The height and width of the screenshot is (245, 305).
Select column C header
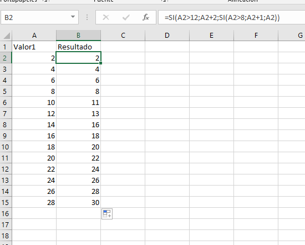[x=123, y=36]
